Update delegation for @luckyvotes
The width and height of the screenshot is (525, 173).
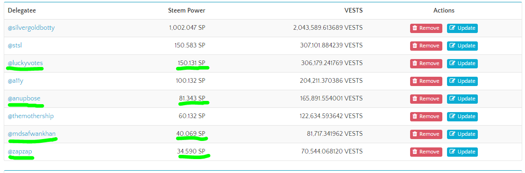462,63
